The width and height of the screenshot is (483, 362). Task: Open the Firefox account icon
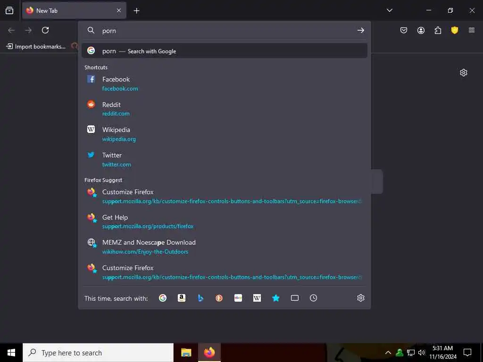click(421, 30)
